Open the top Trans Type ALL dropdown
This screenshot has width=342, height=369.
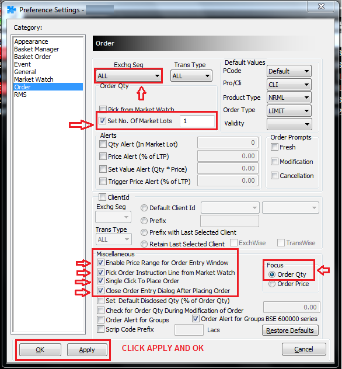point(191,76)
